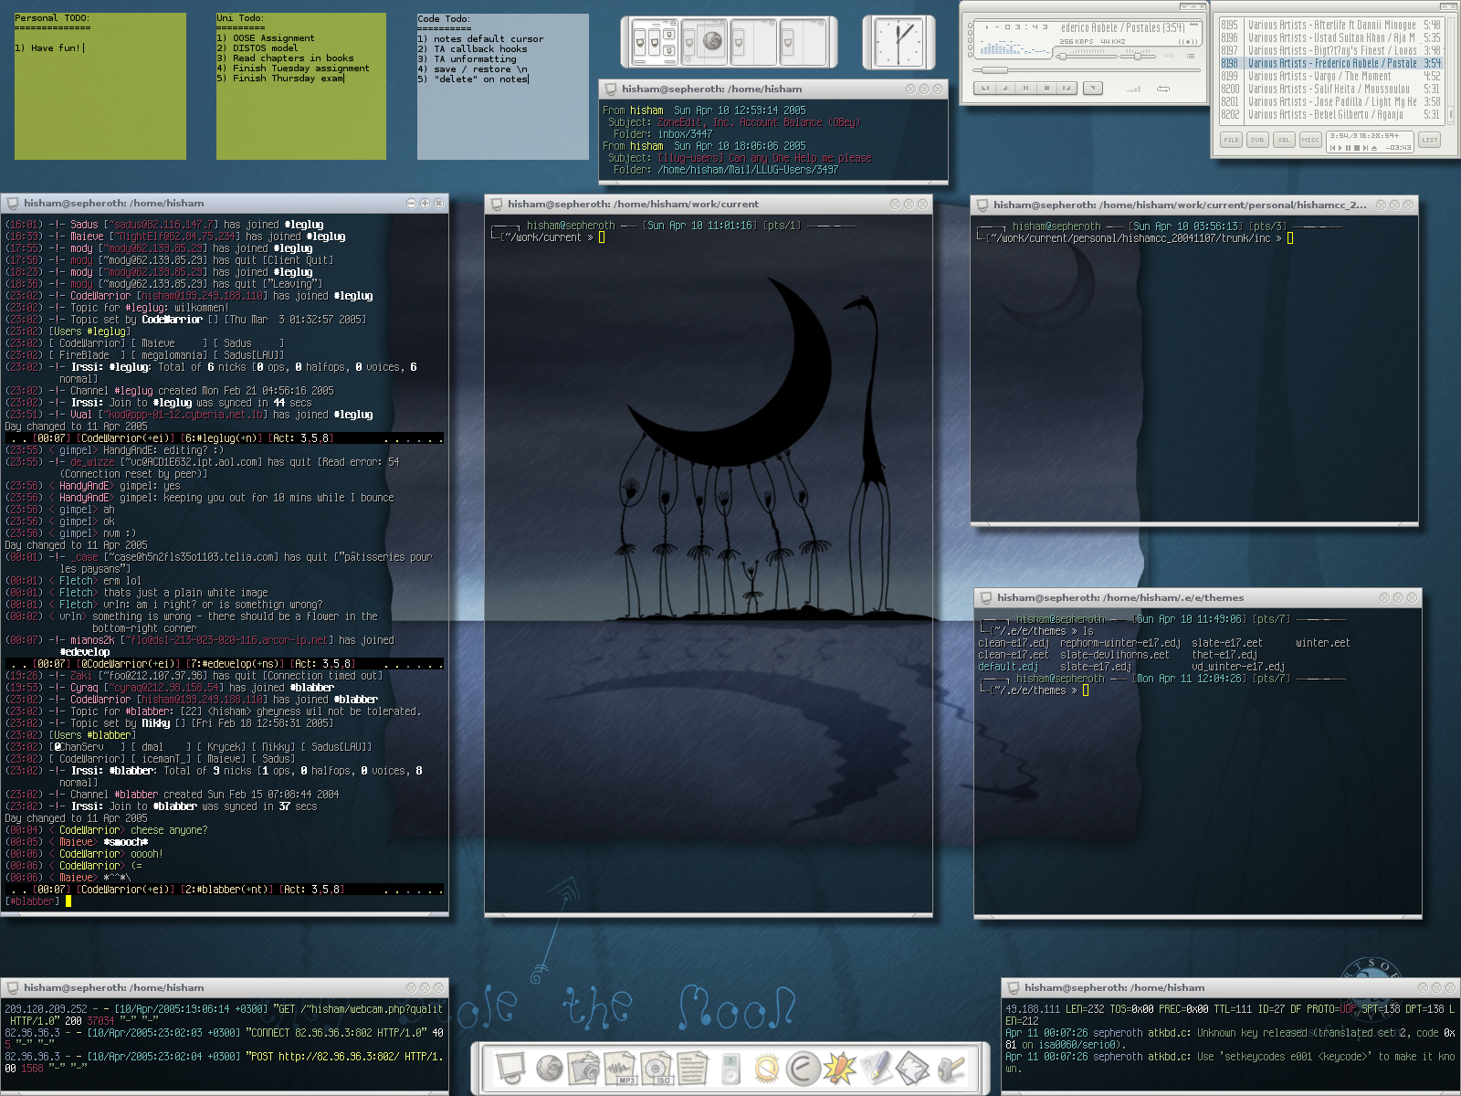
Task: Click play button in XMMS main window
Action: click(1005, 88)
